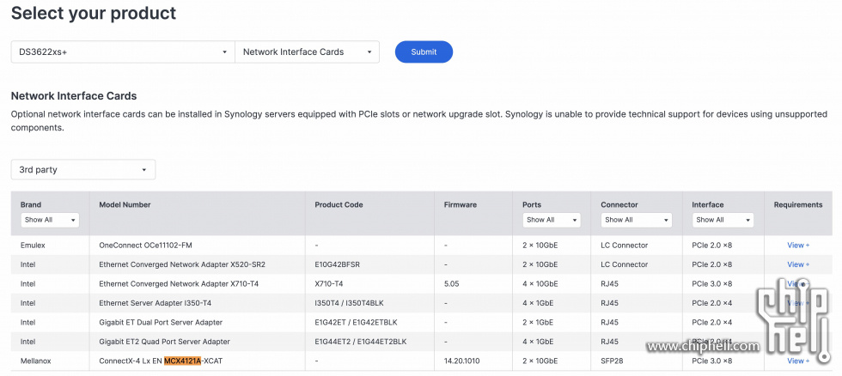This screenshot has height=376, width=842.
Task: Open the DS3622xs+ product model dropdown
Action: point(123,52)
